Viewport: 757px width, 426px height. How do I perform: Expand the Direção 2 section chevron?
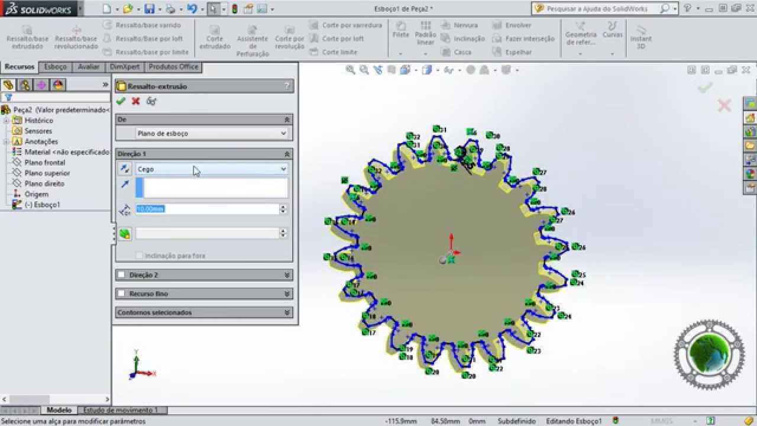tap(287, 275)
